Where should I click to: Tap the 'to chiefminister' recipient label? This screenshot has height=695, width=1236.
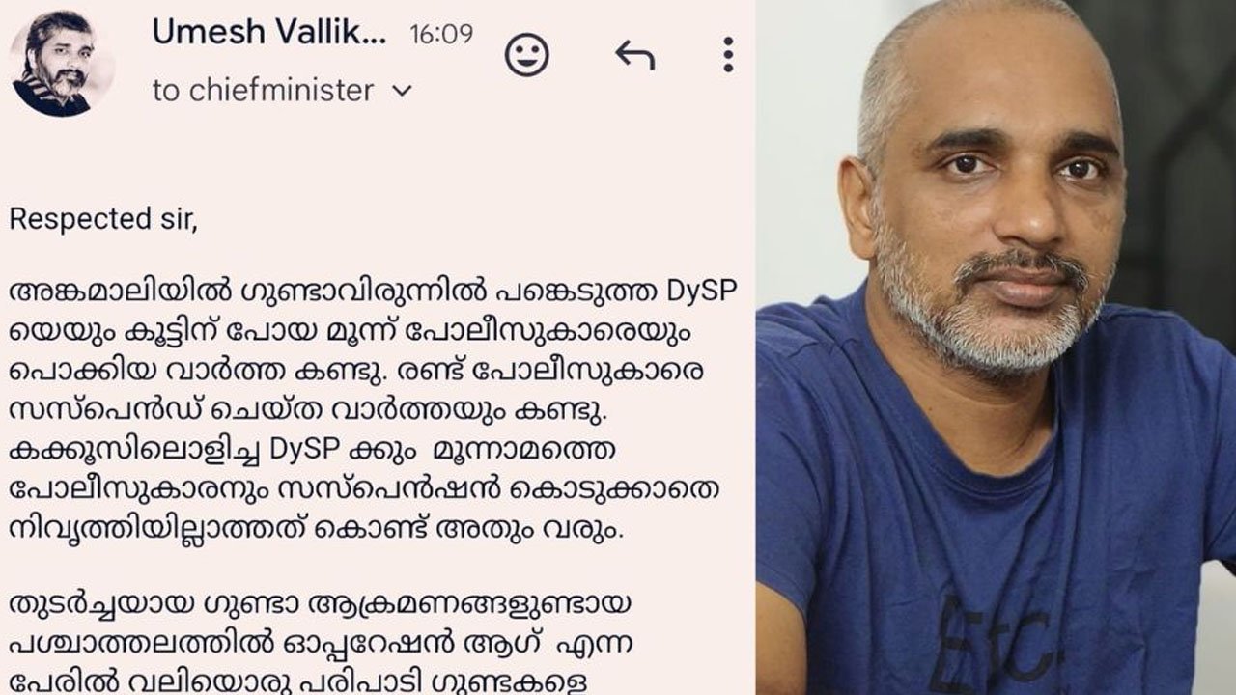pos(263,91)
